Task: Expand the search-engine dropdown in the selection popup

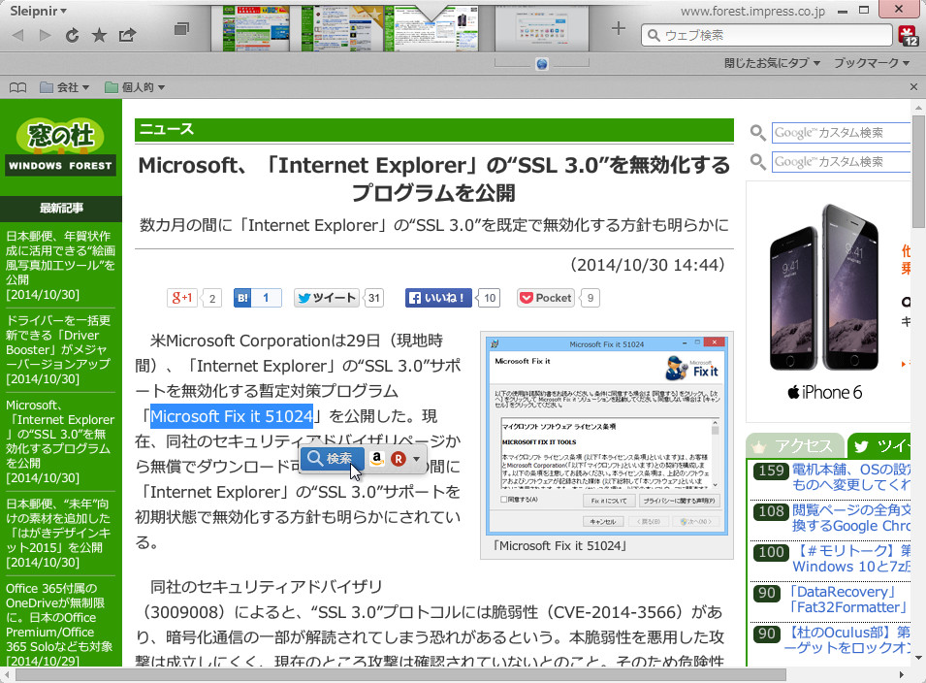Action: click(414, 460)
